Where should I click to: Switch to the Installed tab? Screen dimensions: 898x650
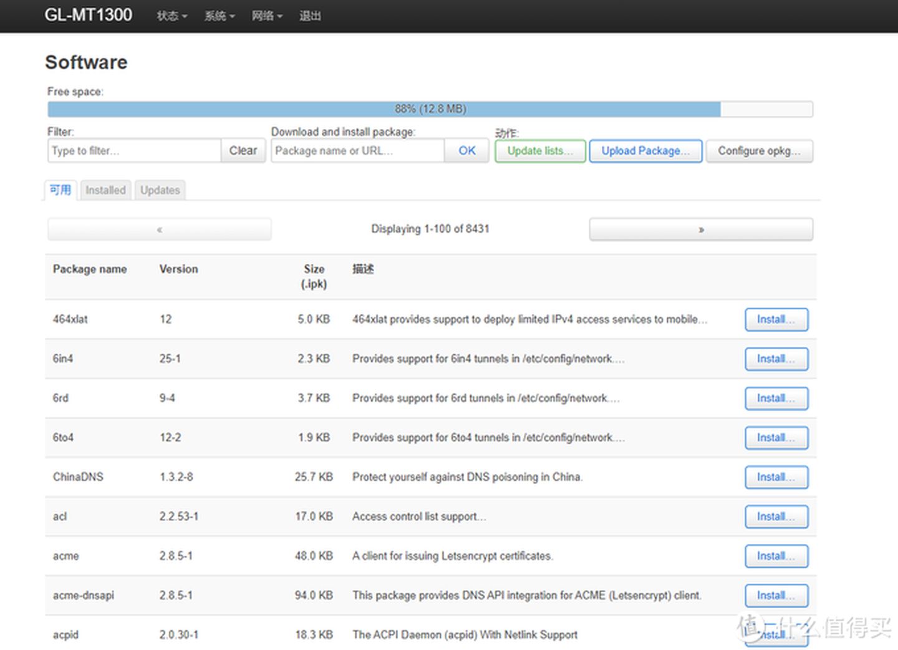pyautogui.click(x=105, y=190)
